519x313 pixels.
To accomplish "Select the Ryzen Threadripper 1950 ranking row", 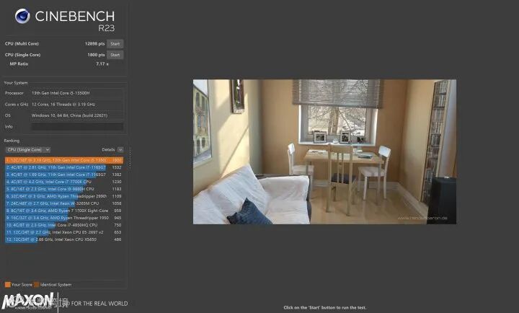I will tap(64, 218).
